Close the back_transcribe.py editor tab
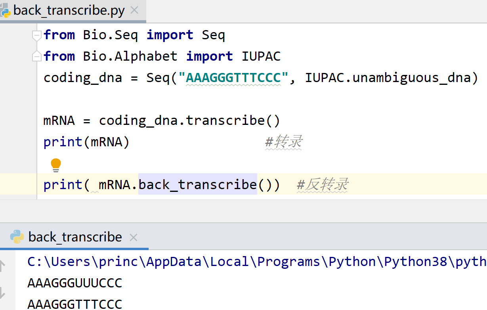487x310 pixels. 134,11
